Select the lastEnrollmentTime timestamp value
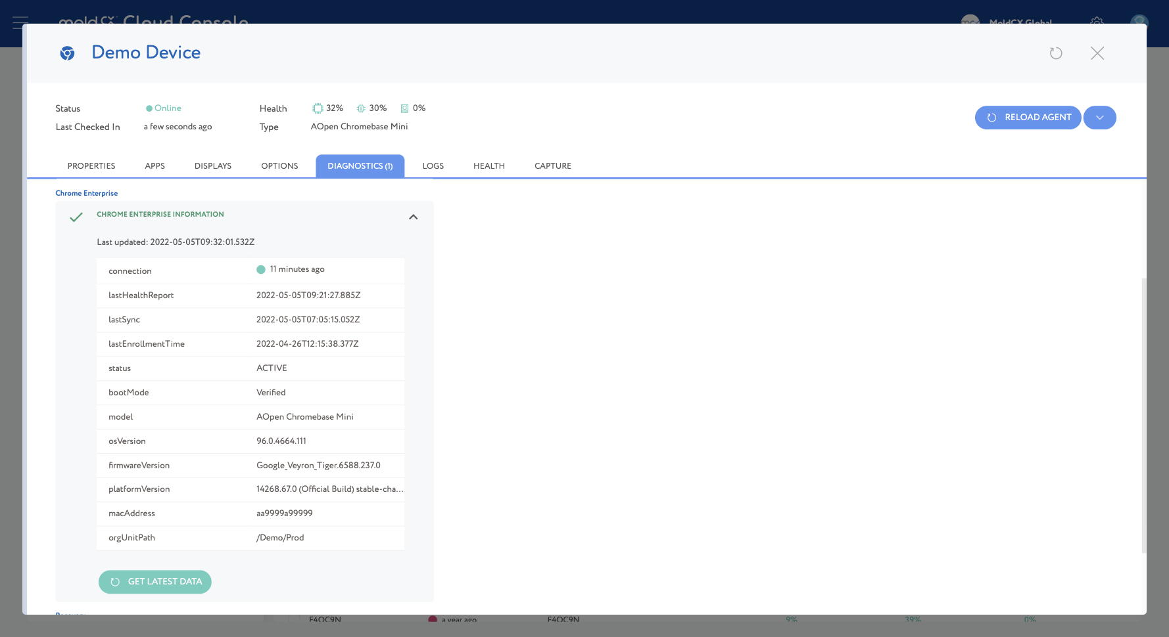The height and width of the screenshot is (637, 1169). 308,344
